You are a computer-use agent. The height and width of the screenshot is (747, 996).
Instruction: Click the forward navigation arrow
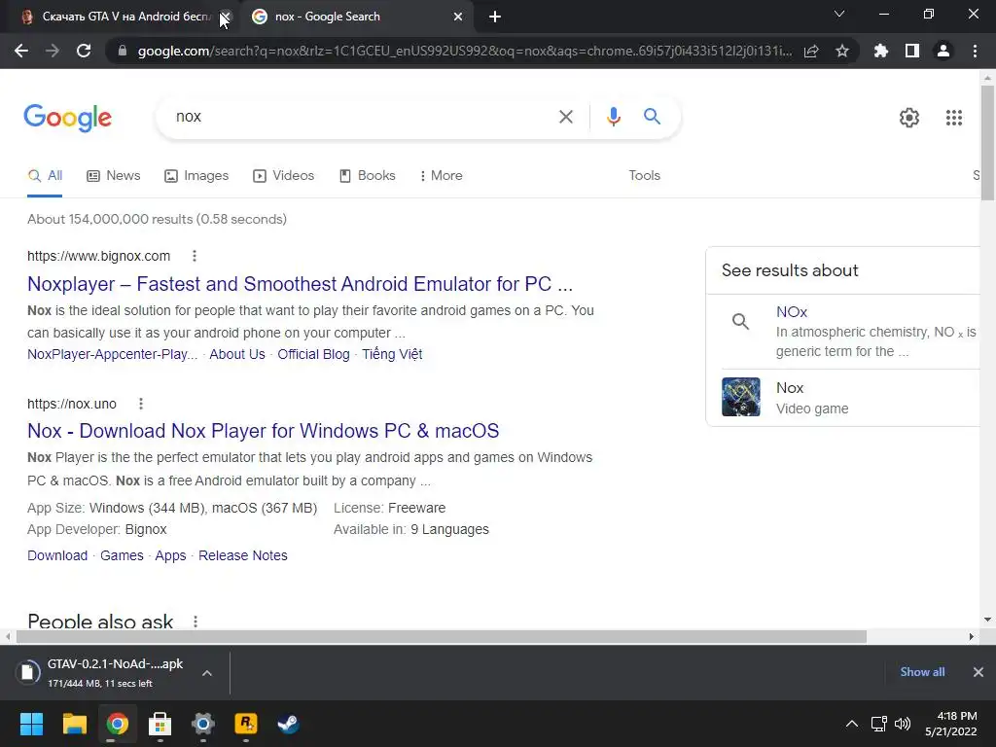53,51
